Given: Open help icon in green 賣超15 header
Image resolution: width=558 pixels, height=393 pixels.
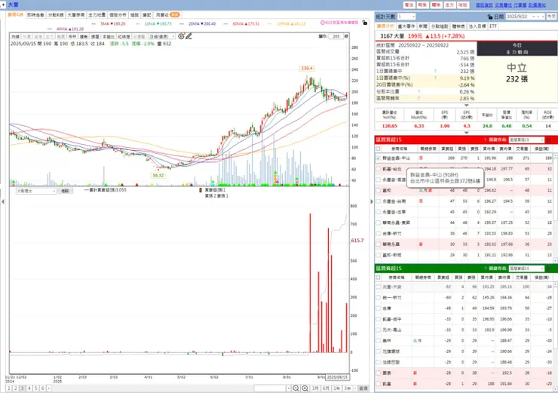Looking at the screenshot, I should click(485, 268).
